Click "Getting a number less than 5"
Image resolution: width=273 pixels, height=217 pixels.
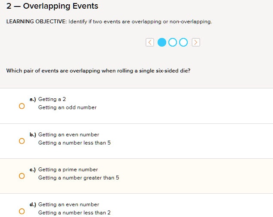[74, 143]
